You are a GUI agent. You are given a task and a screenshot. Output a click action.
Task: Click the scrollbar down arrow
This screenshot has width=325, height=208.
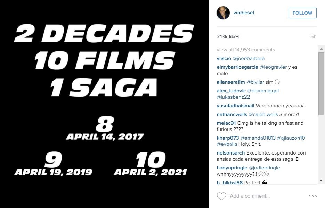321,181
